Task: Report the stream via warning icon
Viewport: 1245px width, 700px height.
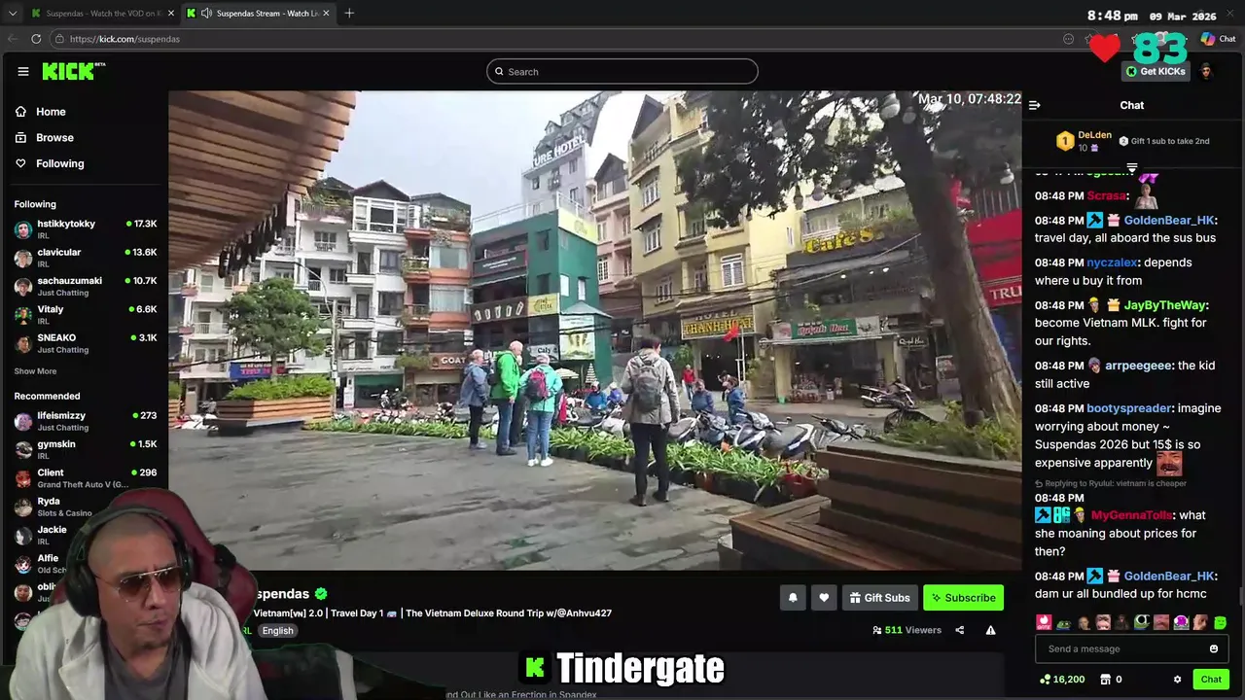Action: [990, 630]
